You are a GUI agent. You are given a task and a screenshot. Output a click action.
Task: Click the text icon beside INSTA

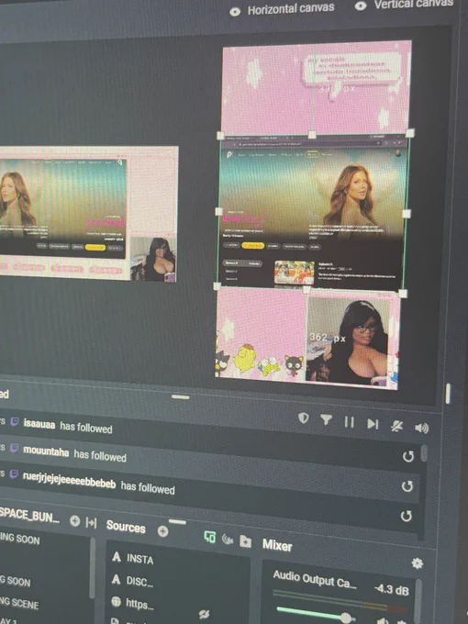point(117,557)
